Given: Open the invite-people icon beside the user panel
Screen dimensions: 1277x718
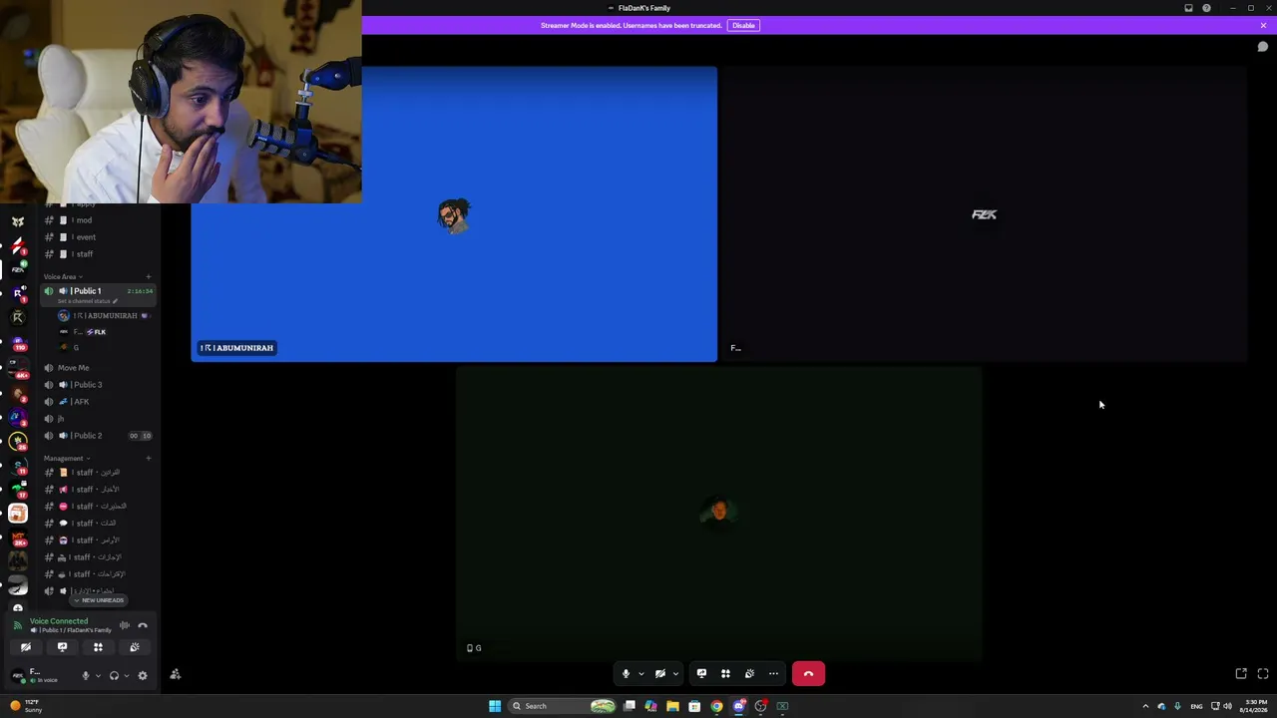Looking at the screenshot, I should pos(176,675).
